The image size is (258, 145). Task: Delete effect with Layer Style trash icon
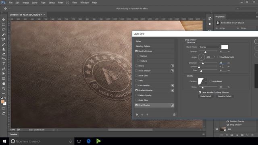(x=175, y=114)
